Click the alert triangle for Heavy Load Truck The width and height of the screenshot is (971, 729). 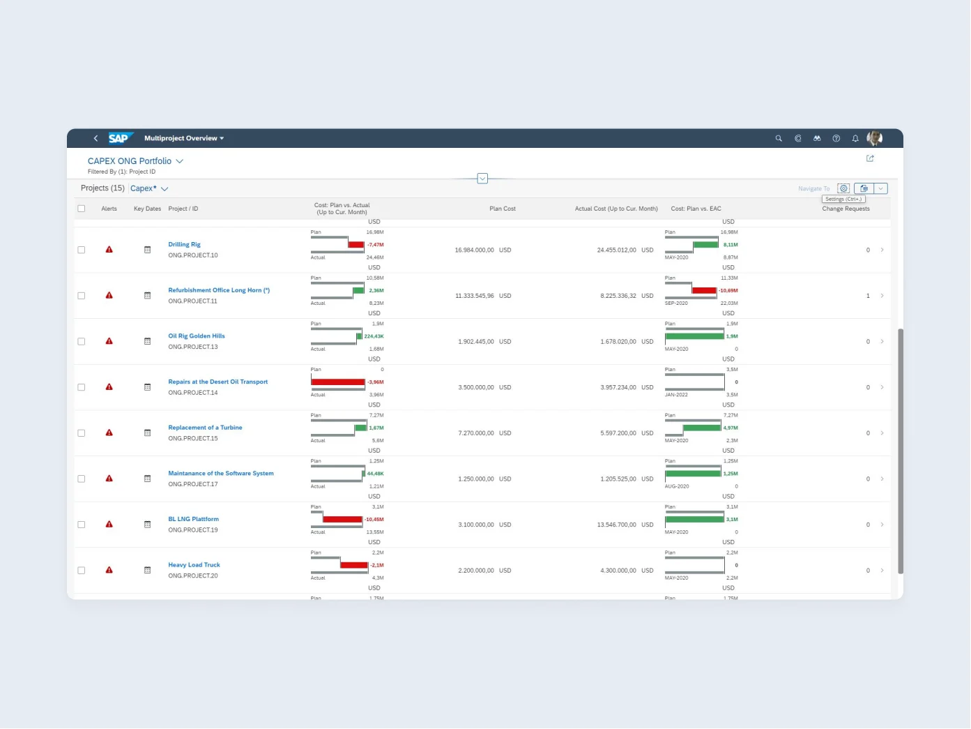pos(109,570)
